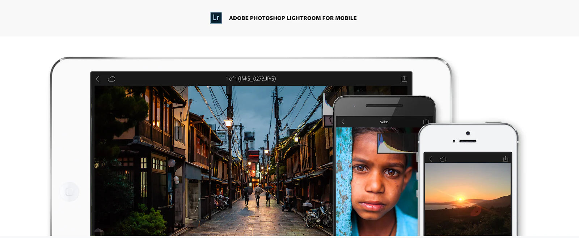Select the 5 of 33 counter label
The height and width of the screenshot is (238, 579).
coord(384,122)
